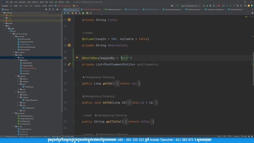This screenshot has height=143, width=254.
Task: Click the gutter icon on line 20
Action: [x=69, y=45]
